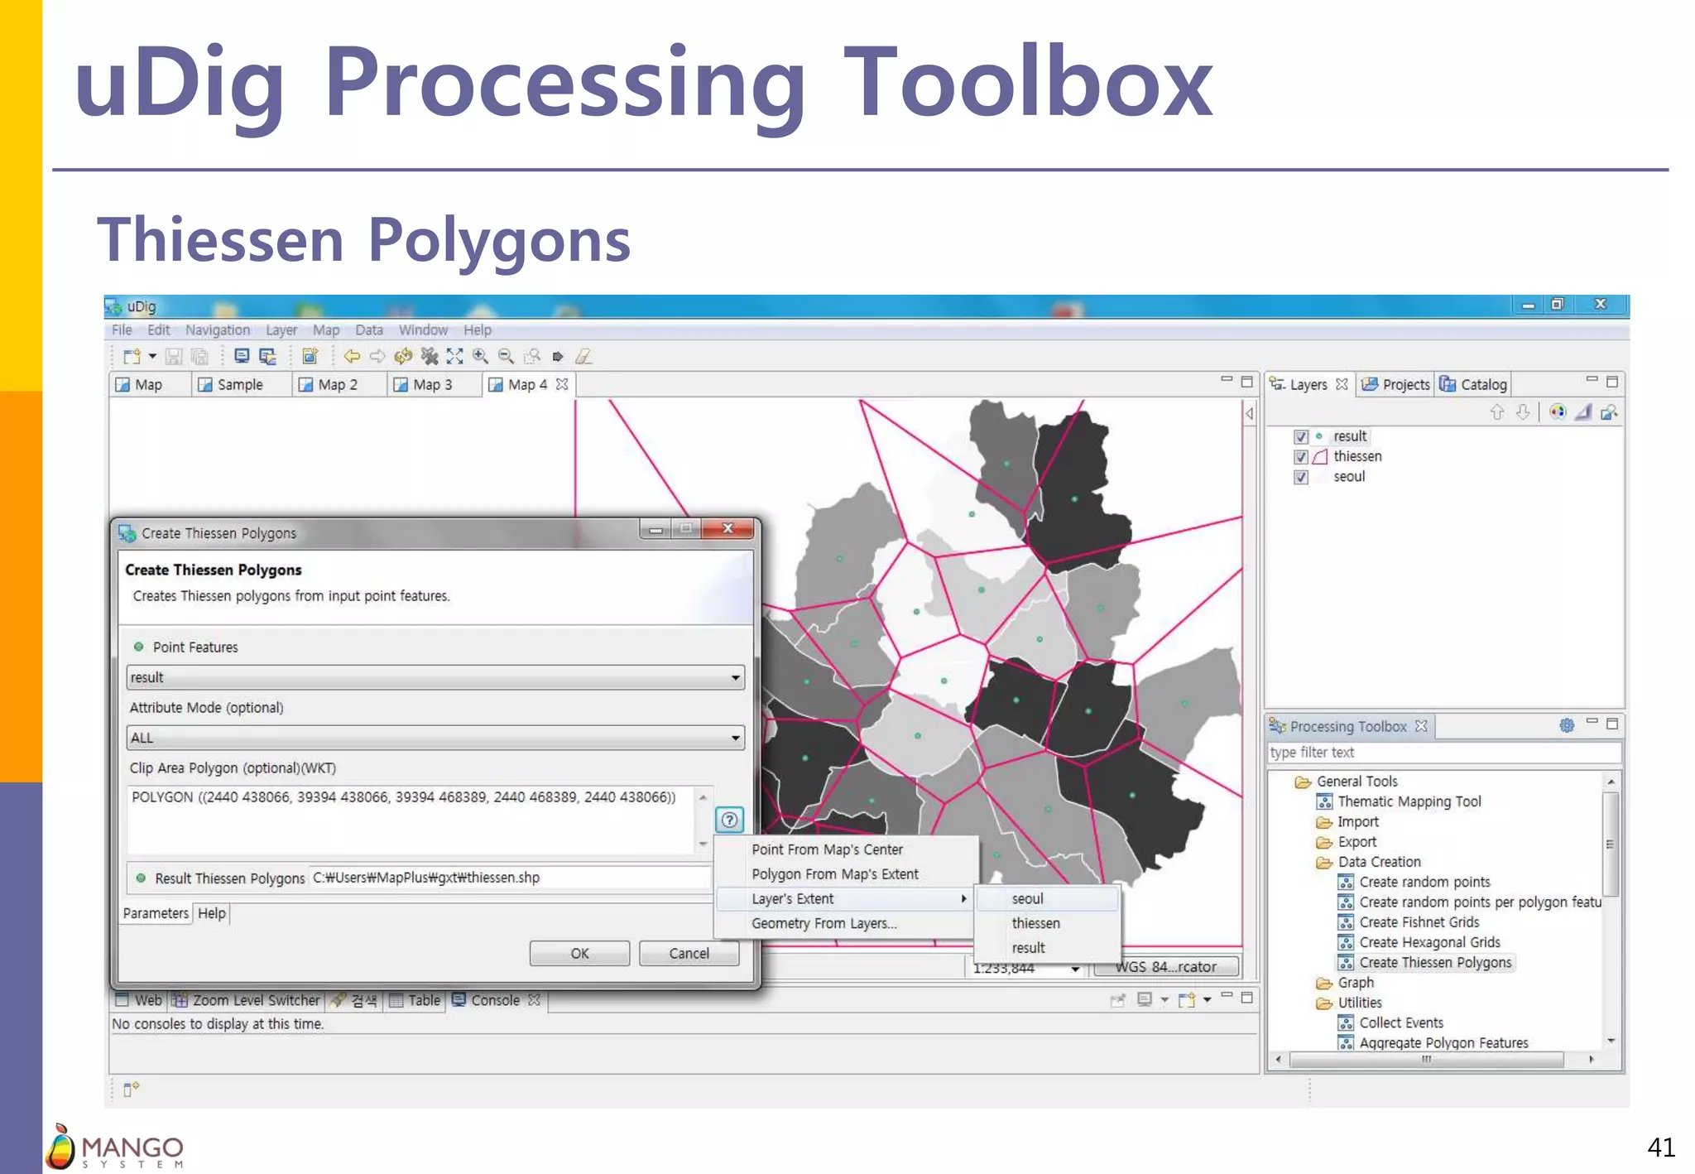The image size is (1695, 1174).
Task: Open the Attribute Mode ALL dropdown
Action: tap(435, 738)
